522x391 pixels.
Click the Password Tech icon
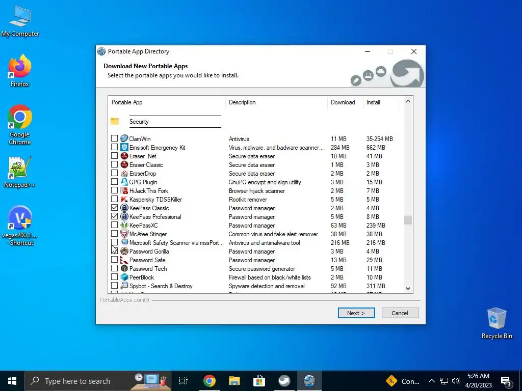coord(124,268)
